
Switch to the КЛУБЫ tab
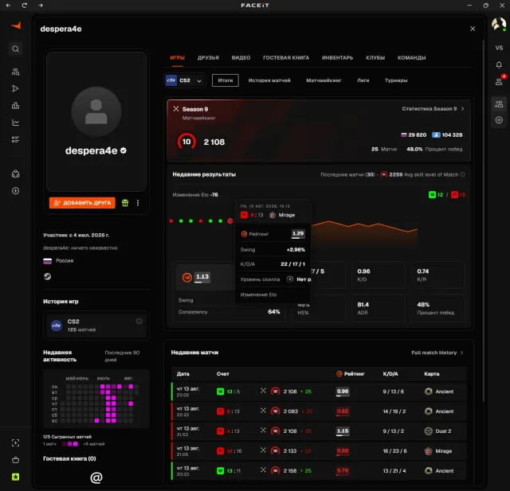pyautogui.click(x=375, y=58)
